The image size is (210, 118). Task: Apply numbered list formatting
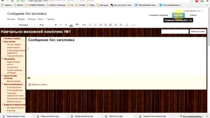click(90, 25)
